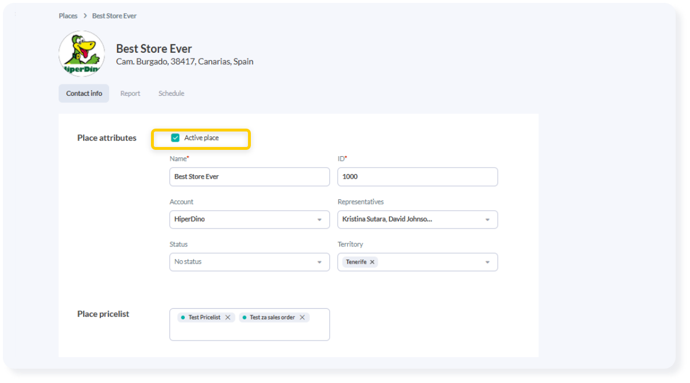Focus the Name input field
This screenshot has width=690, height=383.
pyautogui.click(x=249, y=177)
